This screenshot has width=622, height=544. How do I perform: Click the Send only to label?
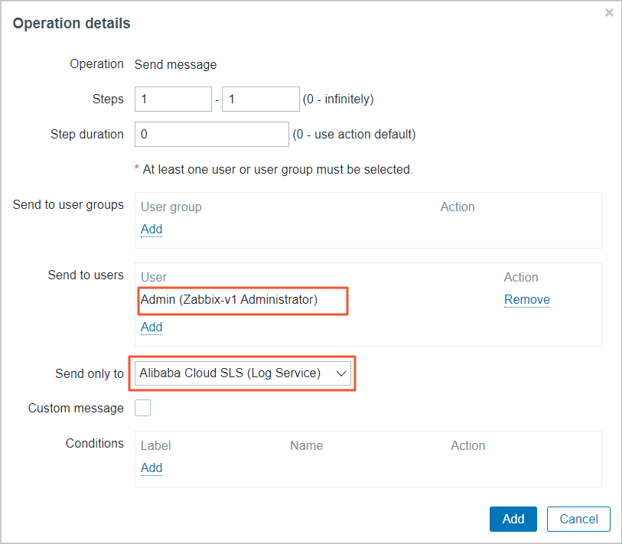click(x=90, y=374)
